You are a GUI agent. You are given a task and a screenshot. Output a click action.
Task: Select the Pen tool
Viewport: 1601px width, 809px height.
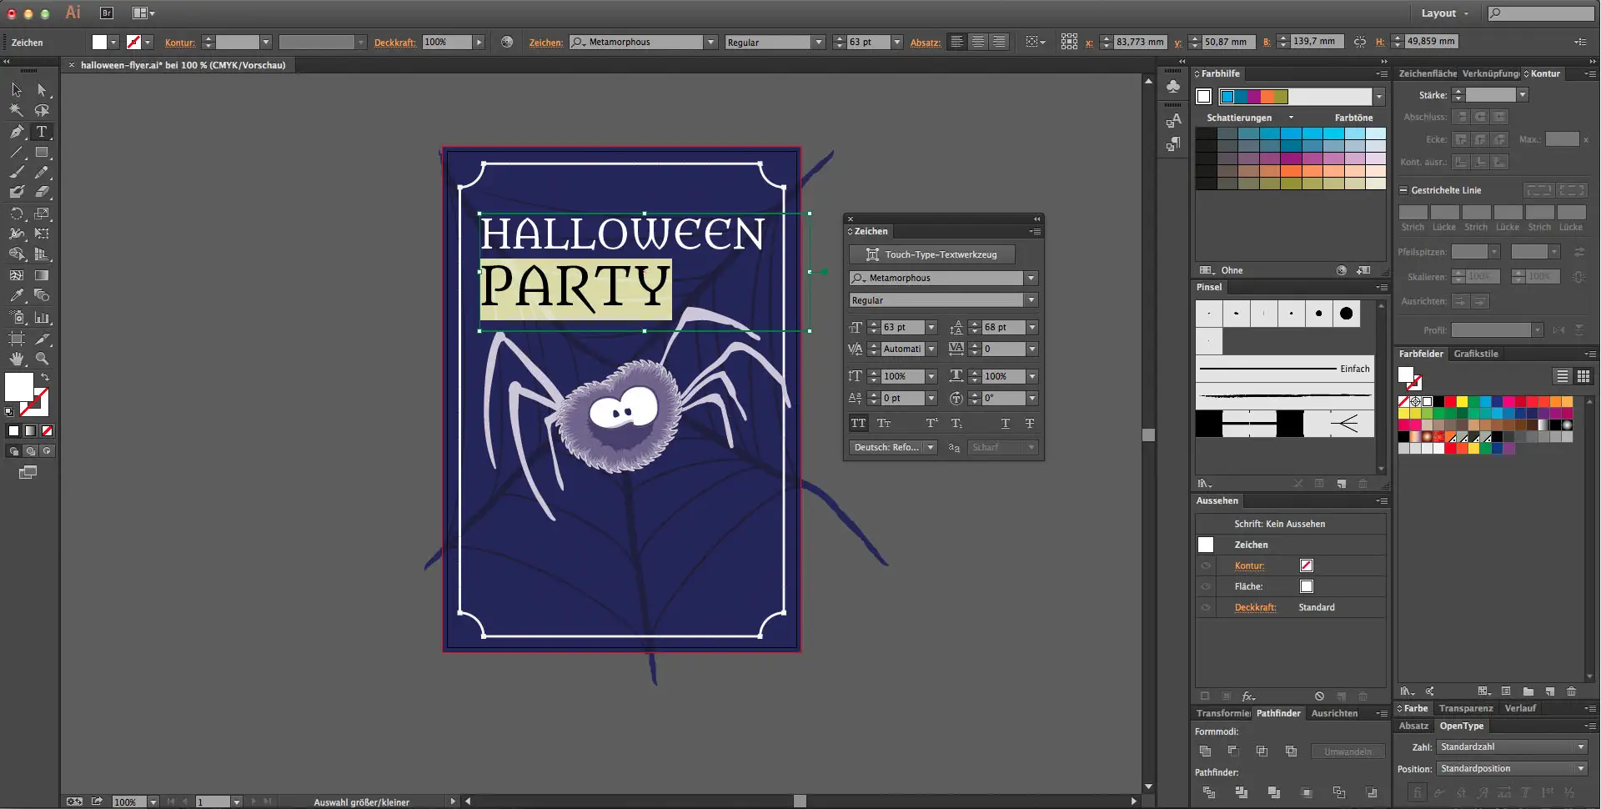[x=16, y=132]
